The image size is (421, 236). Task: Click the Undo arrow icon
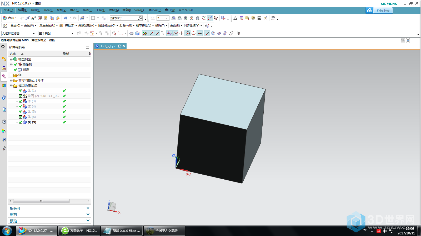click(x=65, y=18)
